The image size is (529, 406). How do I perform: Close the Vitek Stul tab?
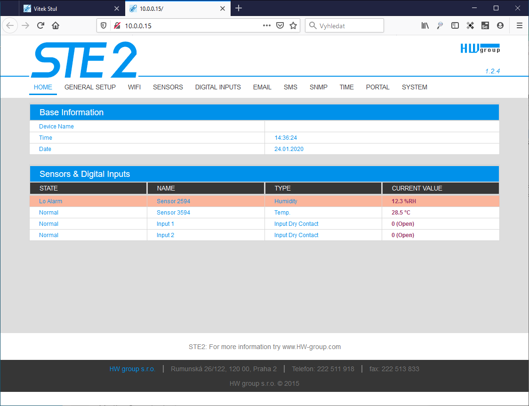pos(117,8)
